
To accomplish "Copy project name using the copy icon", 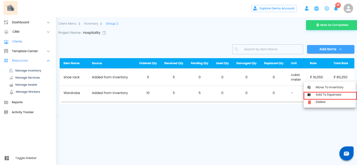I will tap(104, 33).
